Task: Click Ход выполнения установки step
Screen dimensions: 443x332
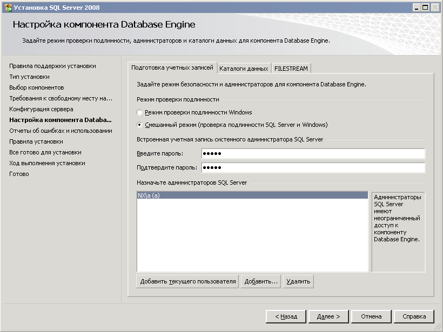Action: coord(47,163)
